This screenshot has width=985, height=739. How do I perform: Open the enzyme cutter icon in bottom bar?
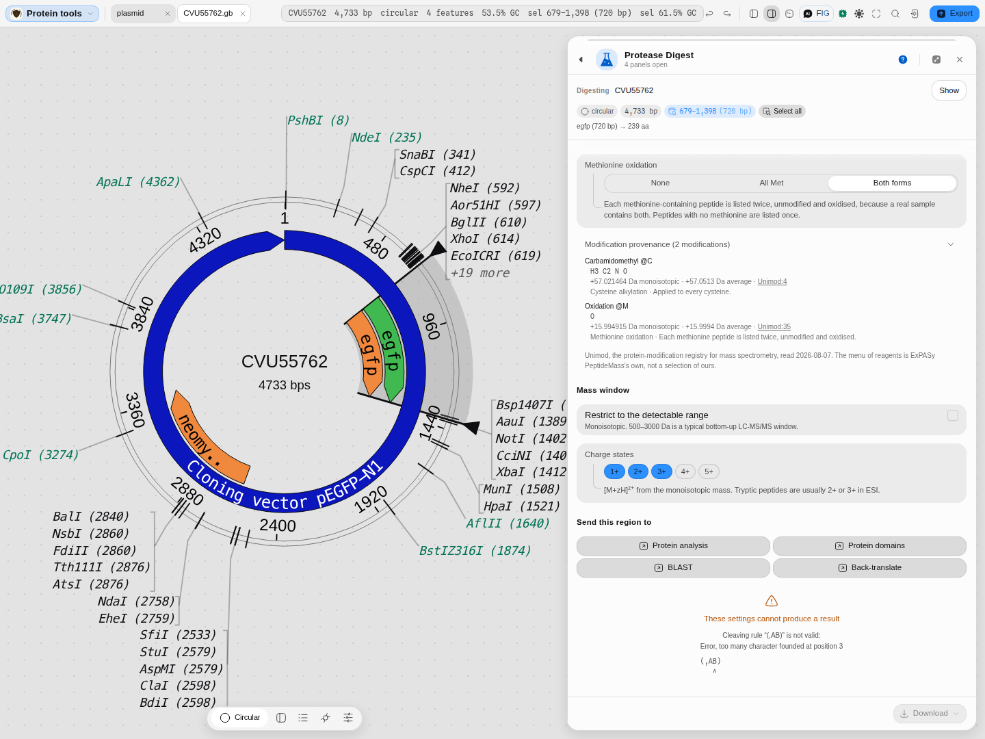coord(326,718)
